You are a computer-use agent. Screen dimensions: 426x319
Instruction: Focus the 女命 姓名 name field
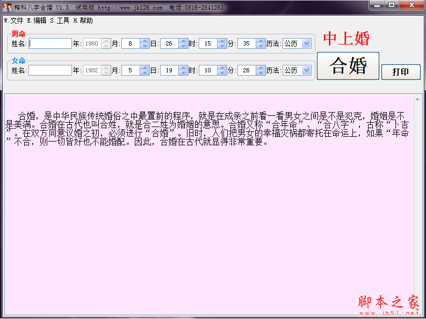50,70
